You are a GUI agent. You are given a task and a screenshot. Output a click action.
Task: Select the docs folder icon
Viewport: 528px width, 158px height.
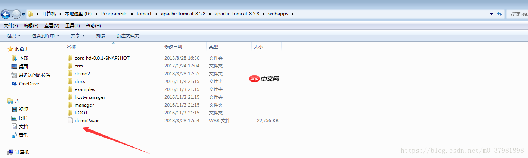tap(70, 81)
